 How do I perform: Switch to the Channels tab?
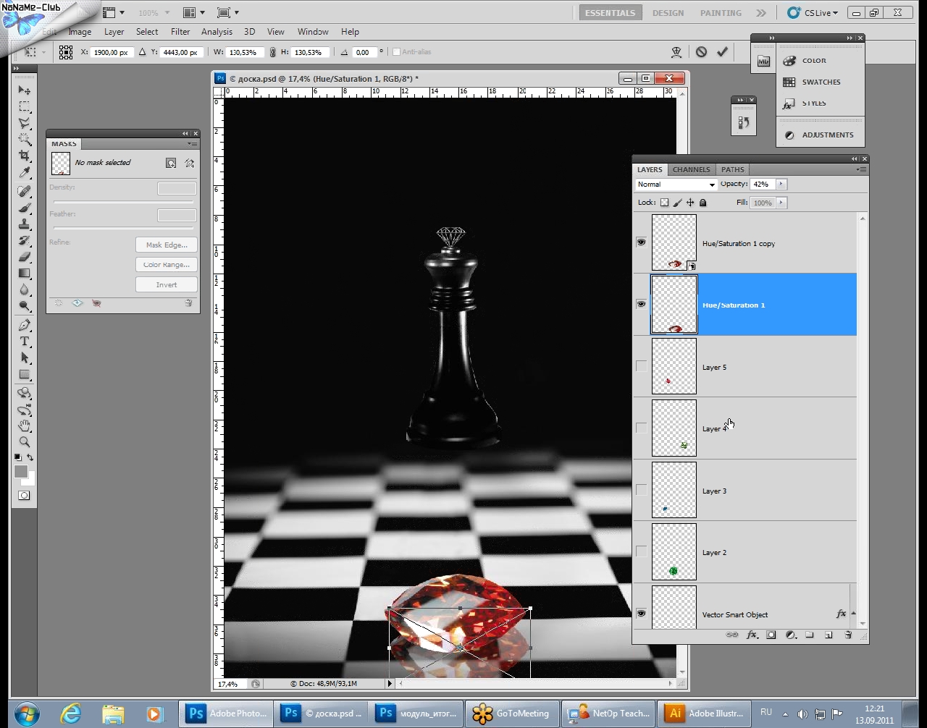tap(691, 169)
